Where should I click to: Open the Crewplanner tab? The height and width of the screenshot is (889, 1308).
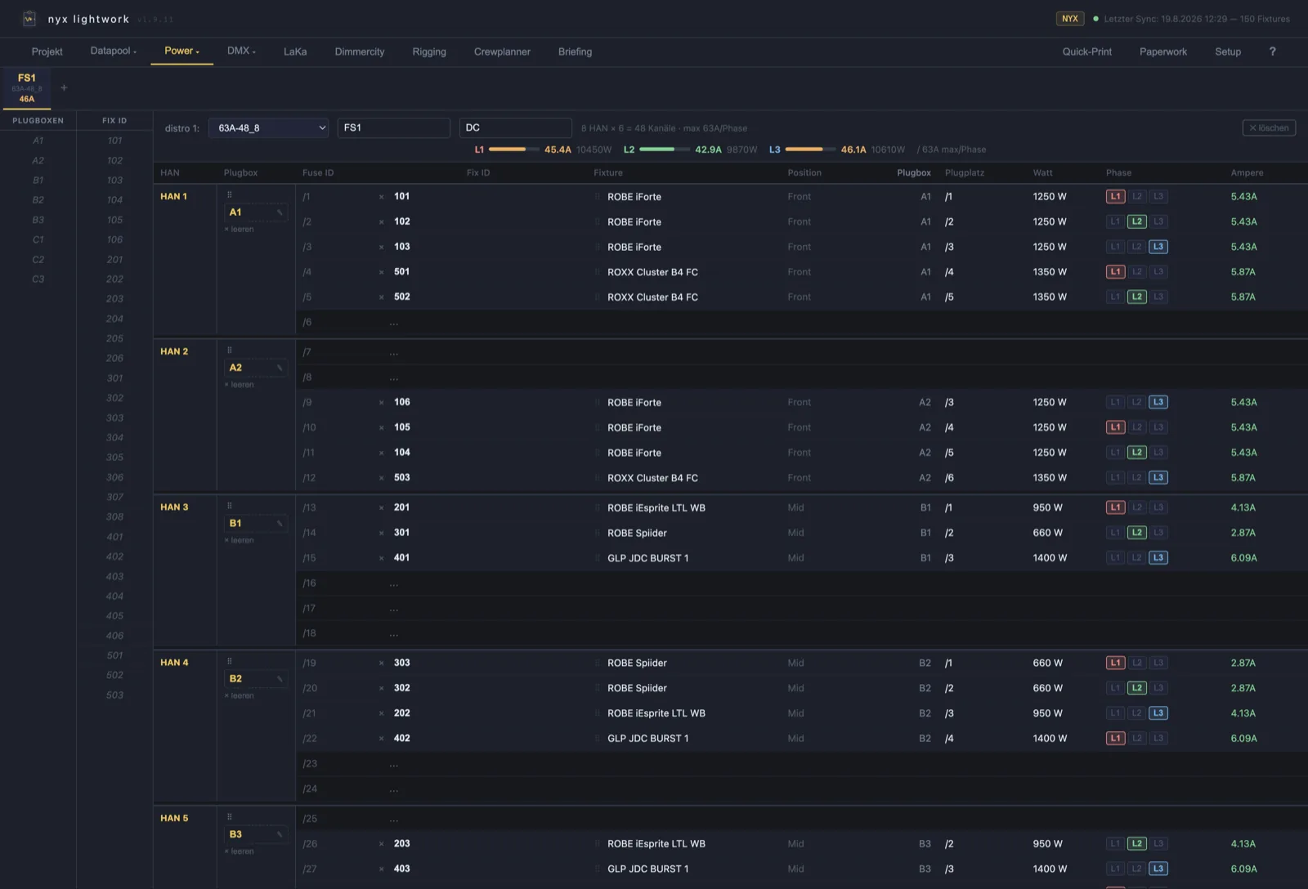(502, 51)
